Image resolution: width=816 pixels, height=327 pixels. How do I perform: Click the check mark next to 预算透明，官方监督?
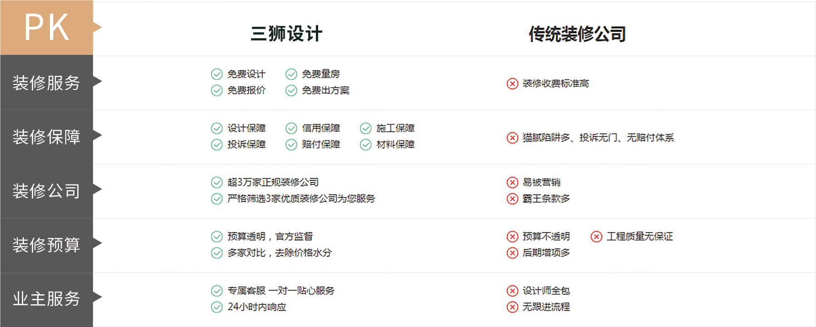(x=217, y=237)
